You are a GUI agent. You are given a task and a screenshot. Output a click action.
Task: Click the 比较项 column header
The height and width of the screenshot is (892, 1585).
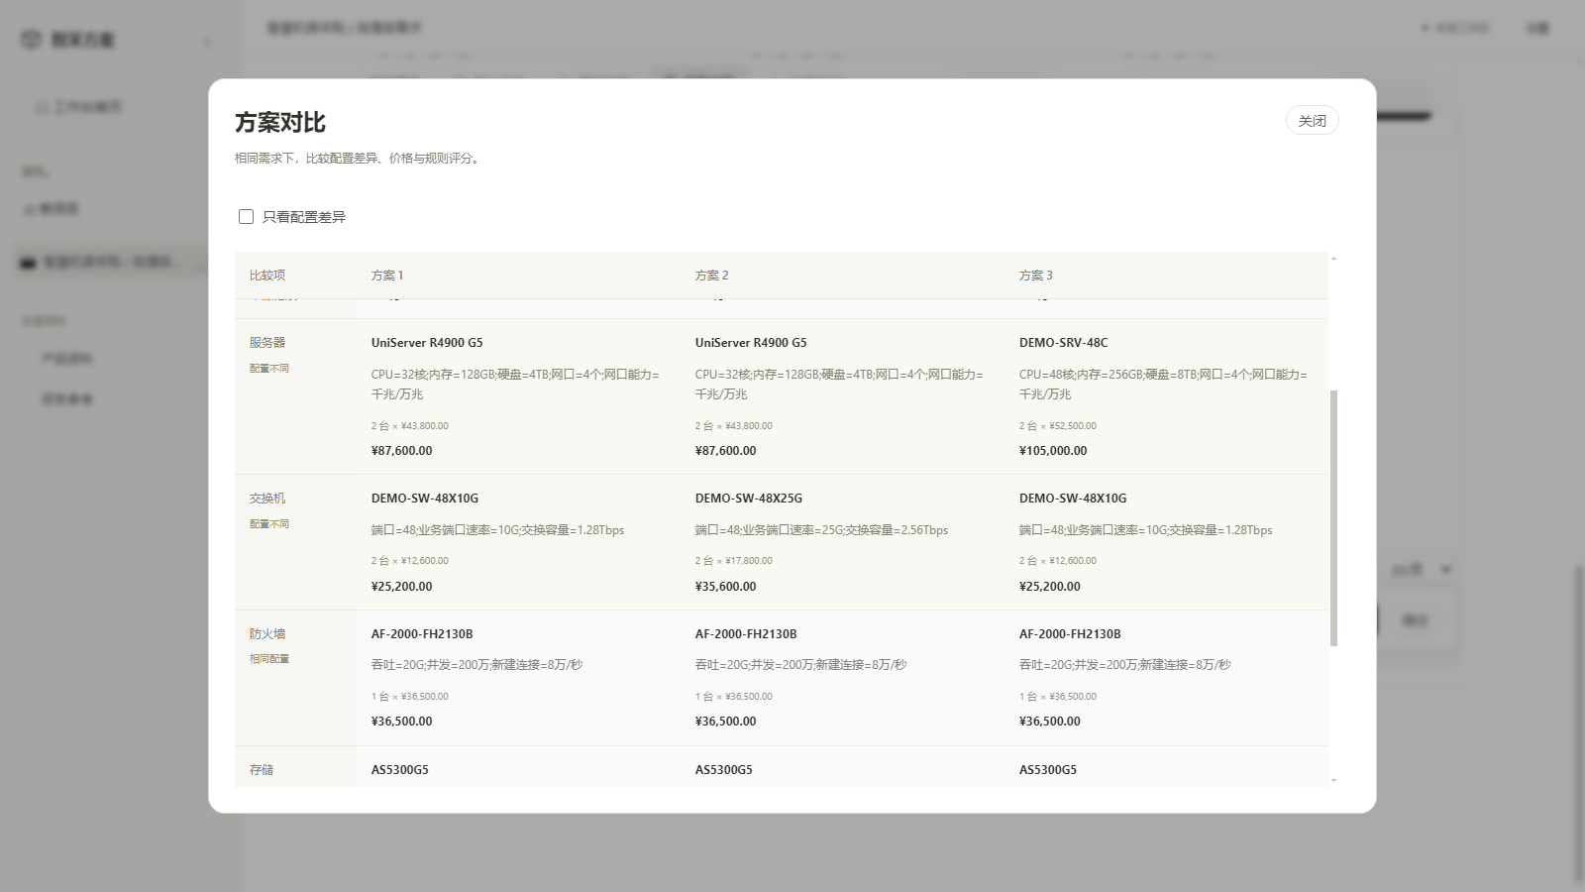(267, 276)
